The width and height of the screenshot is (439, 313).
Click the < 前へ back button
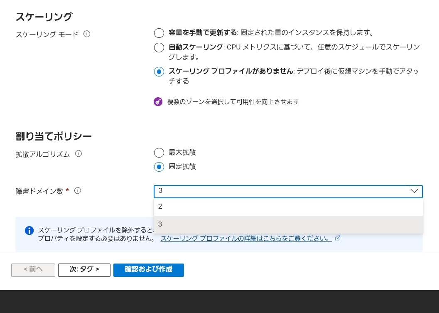tap(33, 270)
